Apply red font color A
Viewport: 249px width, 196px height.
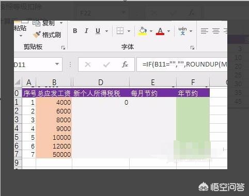point(160,31)
